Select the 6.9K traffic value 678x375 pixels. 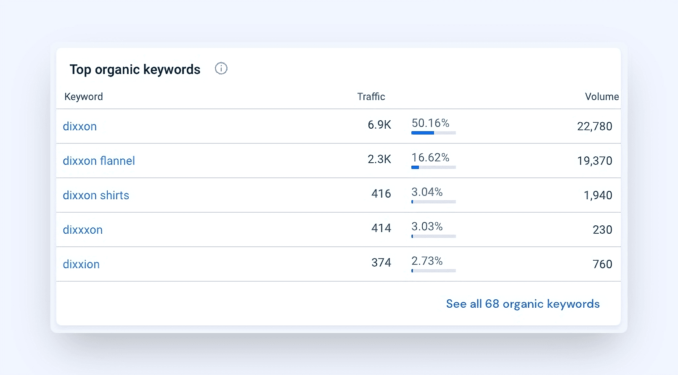coord(379,125)
